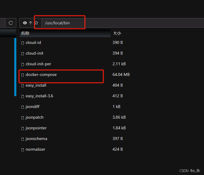Click the 64.04 MB size value
This screenshot has width=204, height=175.
(121, 74)
